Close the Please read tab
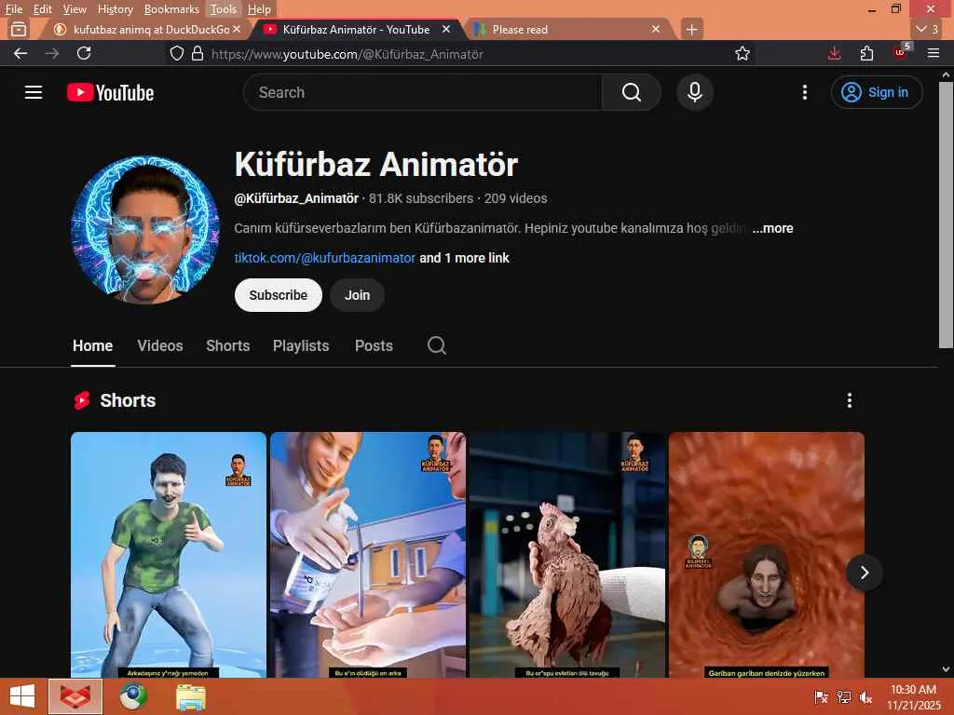The height and width of the screenshot is (715, 954). coord(656,29)
